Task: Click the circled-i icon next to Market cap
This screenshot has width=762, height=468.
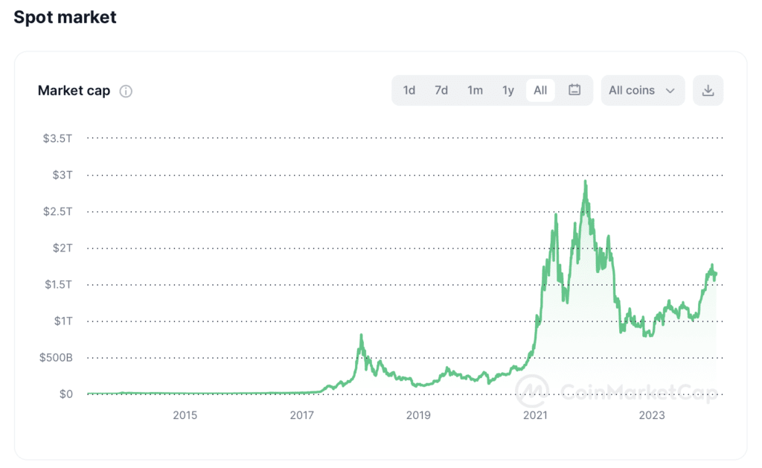Action: (x=126, y=91)
